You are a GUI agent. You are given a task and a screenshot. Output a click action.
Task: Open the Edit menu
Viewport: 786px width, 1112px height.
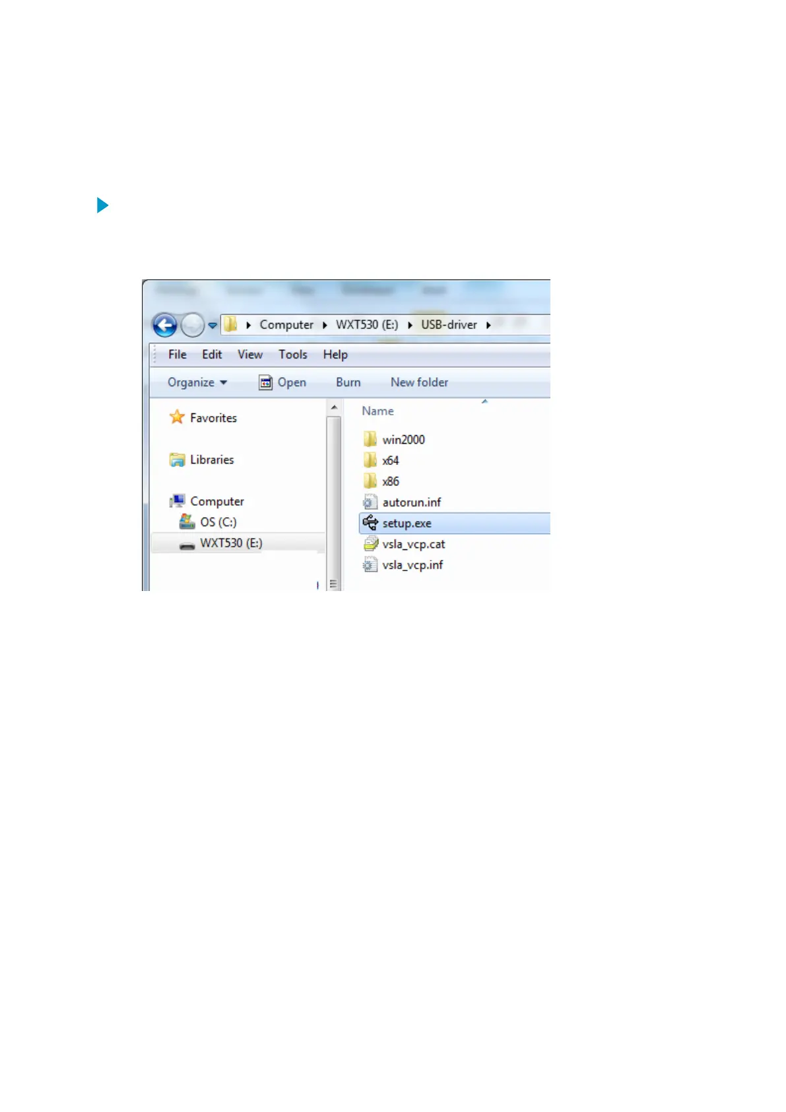[212, 355]
